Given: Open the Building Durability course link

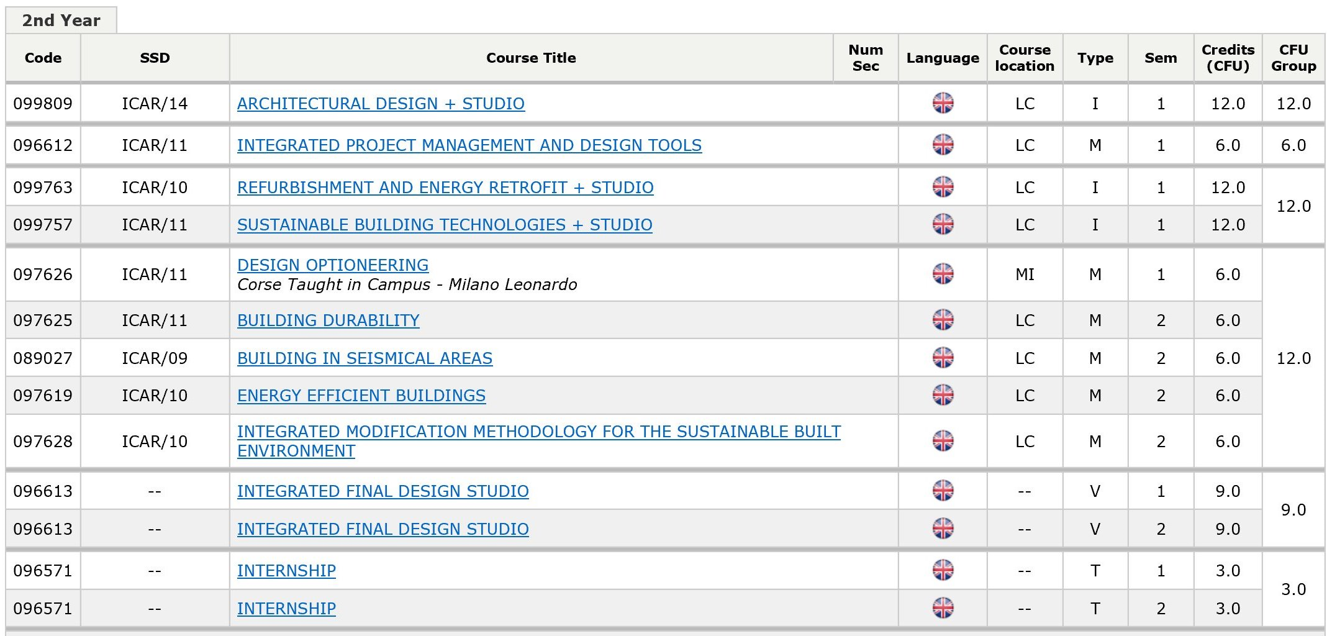Looking at the screenshot, I should click(328, 320).
